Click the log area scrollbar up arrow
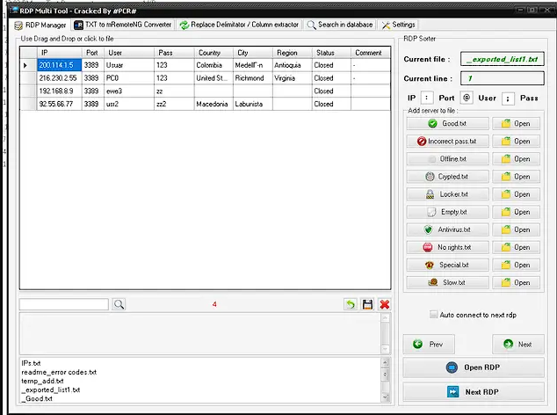Screen dimensions: 557x415 coord(385,317)
